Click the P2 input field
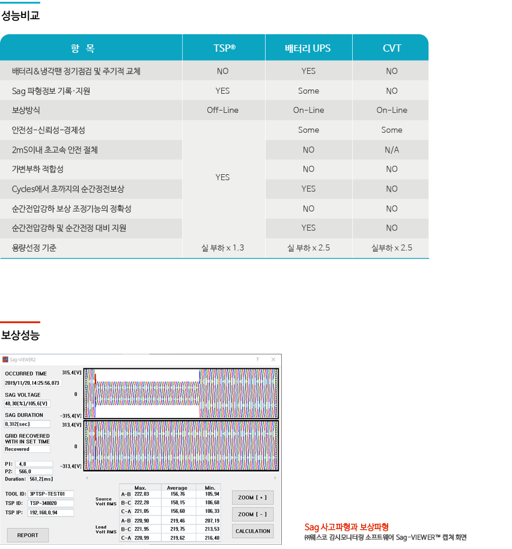Viewport: 512px width, 549px height. click(35, 472)
